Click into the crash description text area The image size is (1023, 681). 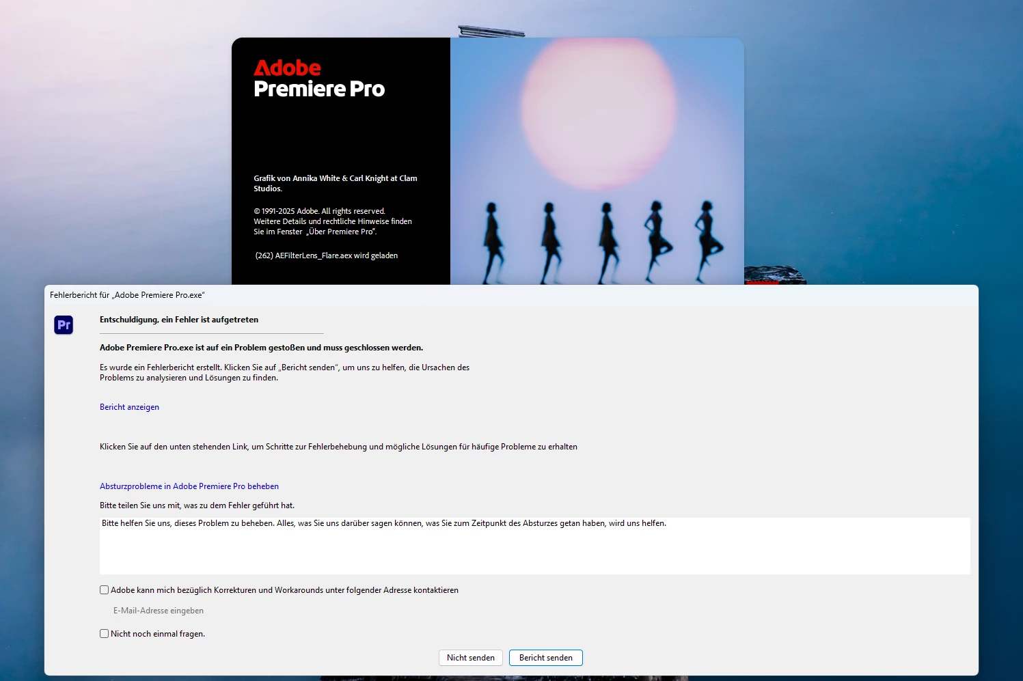(x=534, y=546)
